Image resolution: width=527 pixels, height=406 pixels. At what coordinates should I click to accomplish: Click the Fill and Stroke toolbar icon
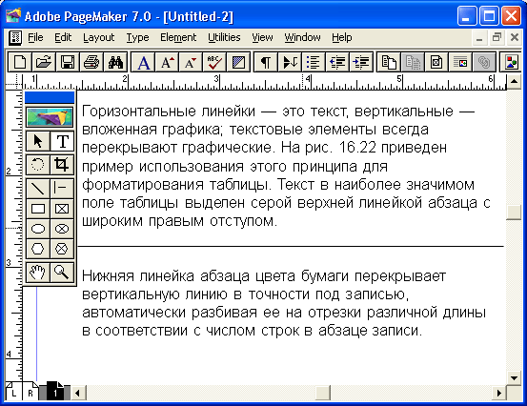[238, 62]
